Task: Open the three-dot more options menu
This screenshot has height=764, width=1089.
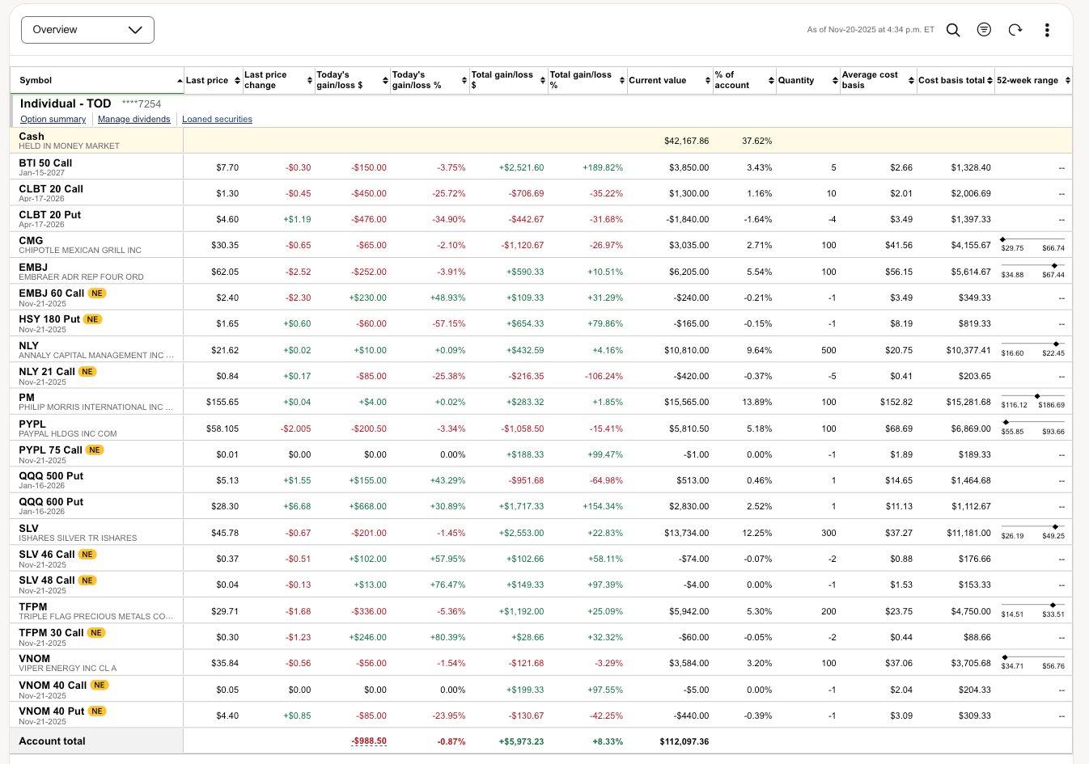Action: coord(1047,30)
